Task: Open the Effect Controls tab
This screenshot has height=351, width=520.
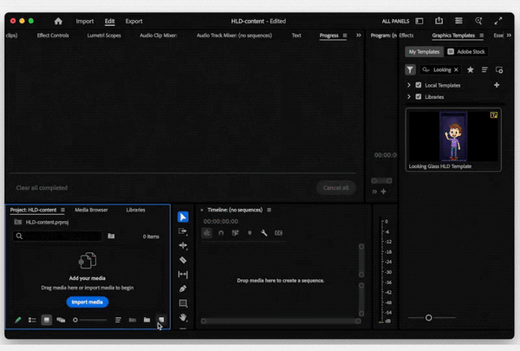Action: coord(53,36)
